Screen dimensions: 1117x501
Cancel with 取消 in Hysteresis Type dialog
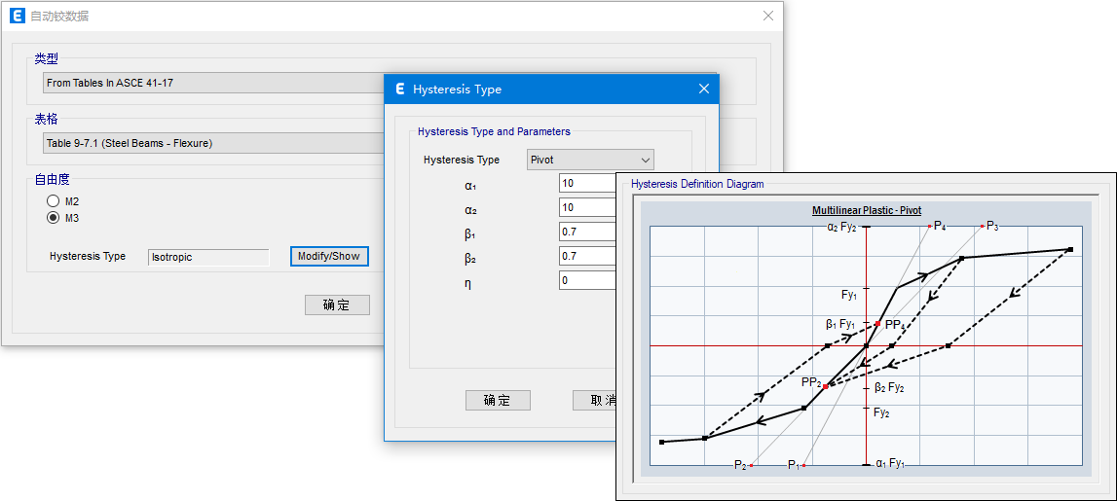pyautogui.click(x=594, y=400)
